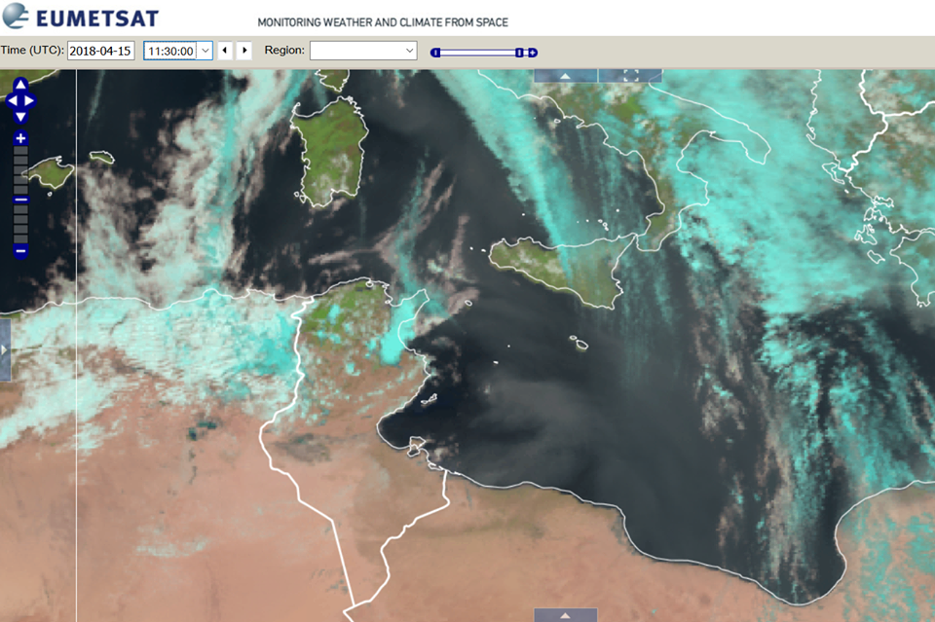
Task: Step to next time frame
Action: point(244,51)
